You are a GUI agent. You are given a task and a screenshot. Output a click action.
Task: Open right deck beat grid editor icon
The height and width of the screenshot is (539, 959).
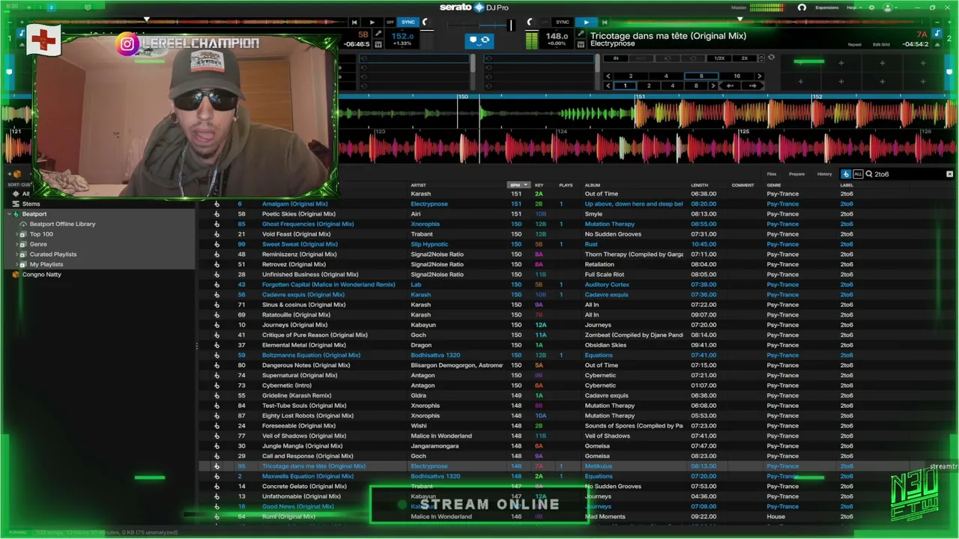tap(580, 44)
